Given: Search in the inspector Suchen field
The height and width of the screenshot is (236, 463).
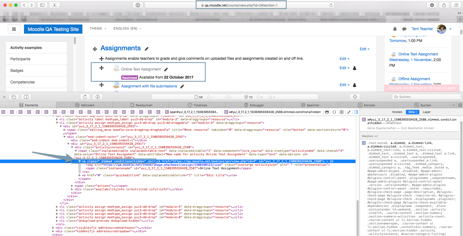Looking at the screenshot, I should pos(426,97).
